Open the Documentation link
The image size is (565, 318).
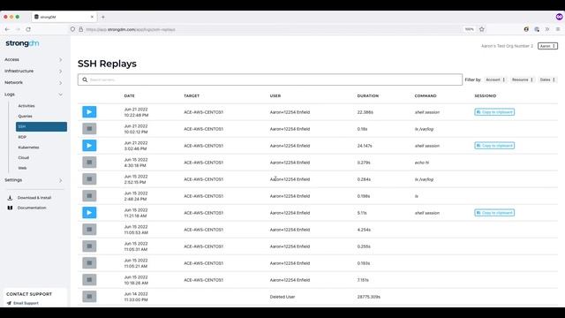coord(32,208)
